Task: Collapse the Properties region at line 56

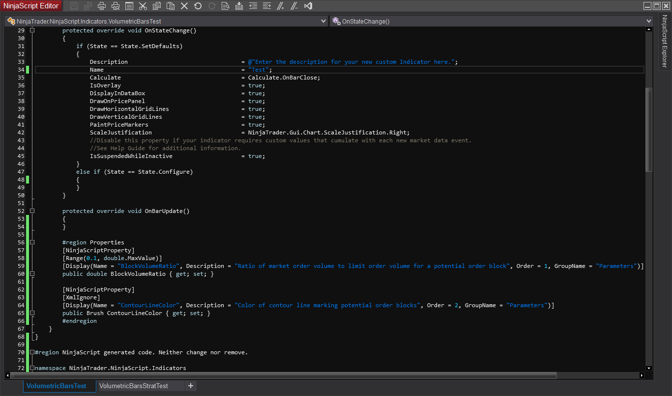Action: point(32,242)
